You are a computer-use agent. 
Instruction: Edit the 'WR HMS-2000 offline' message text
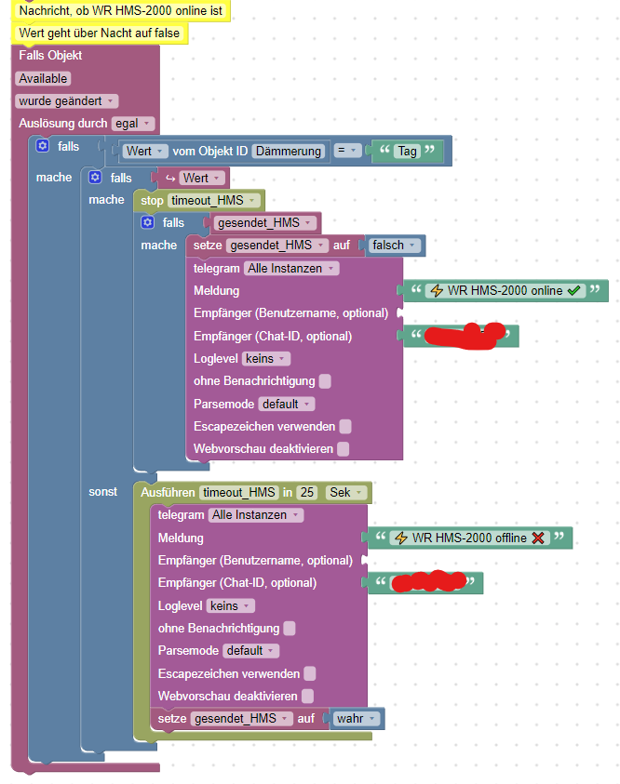coord(470,538)
